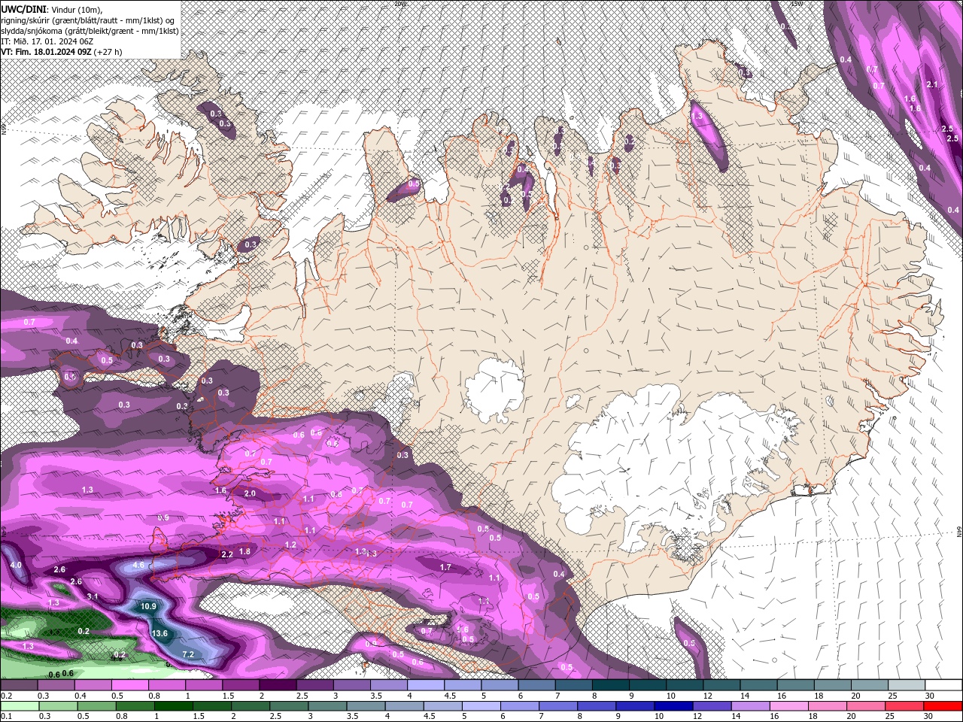Click the pale blue top-row swatch labelled 4
Screen dimensions: 963x722
tap(425, 684)
